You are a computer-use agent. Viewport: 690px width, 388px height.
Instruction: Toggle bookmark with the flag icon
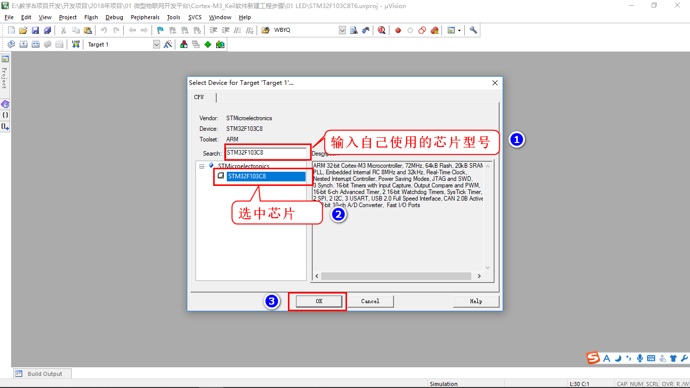click(160, 30)
